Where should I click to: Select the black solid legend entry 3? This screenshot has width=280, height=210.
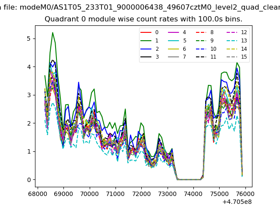tap(150, 57)
